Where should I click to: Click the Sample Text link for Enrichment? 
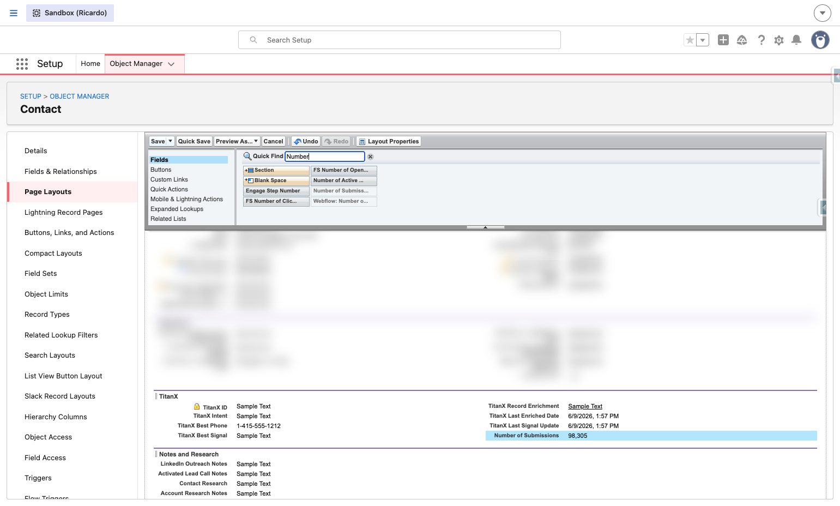coord(585,406)
